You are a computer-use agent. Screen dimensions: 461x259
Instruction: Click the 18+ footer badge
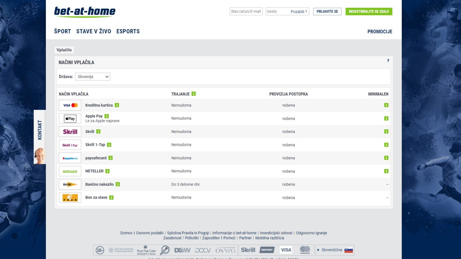pyautogui.click(x=100, y=250)
